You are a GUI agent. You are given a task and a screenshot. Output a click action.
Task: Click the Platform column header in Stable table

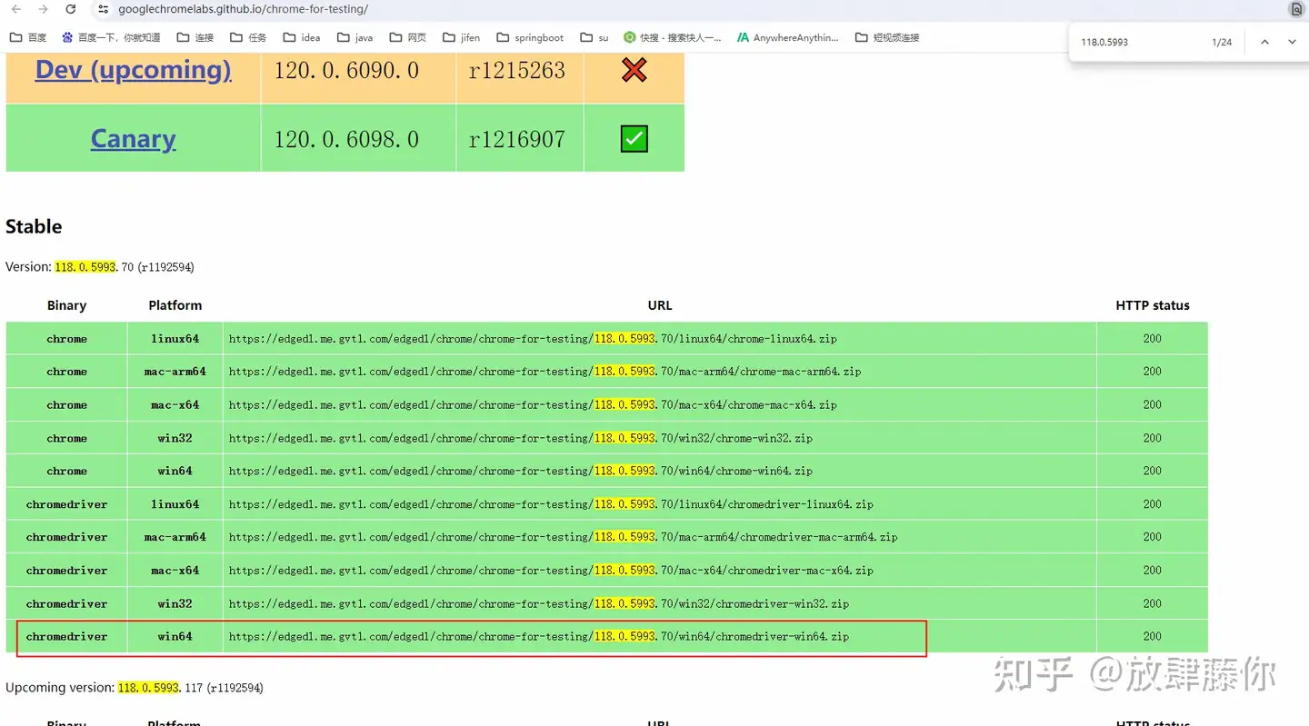175,305
